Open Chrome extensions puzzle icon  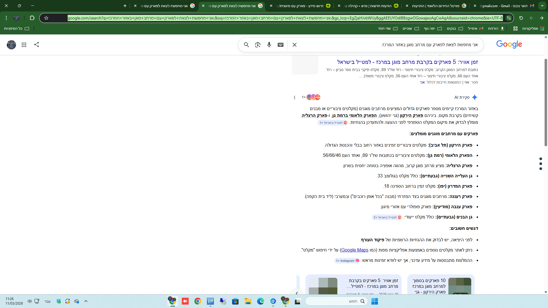pyautogui.click(x=32, y=18)
